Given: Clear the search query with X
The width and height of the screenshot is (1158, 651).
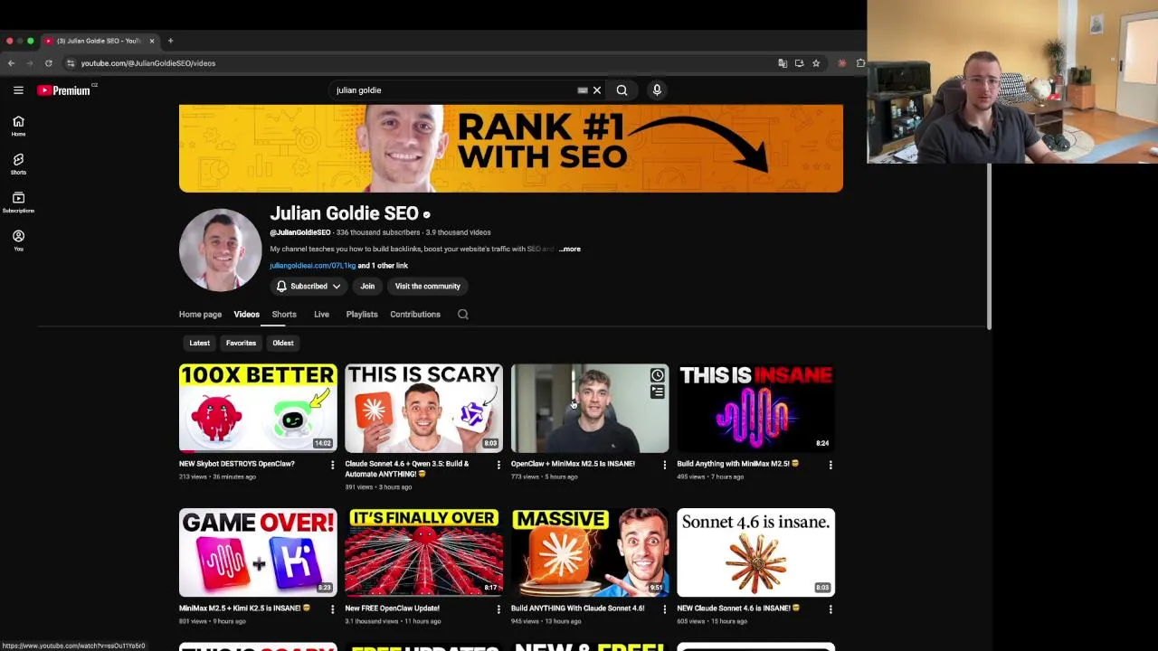Looking at the screenshot, I should point(596,90).
